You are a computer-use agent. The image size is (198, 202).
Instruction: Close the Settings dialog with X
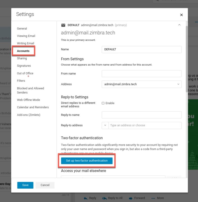point(181,15)
